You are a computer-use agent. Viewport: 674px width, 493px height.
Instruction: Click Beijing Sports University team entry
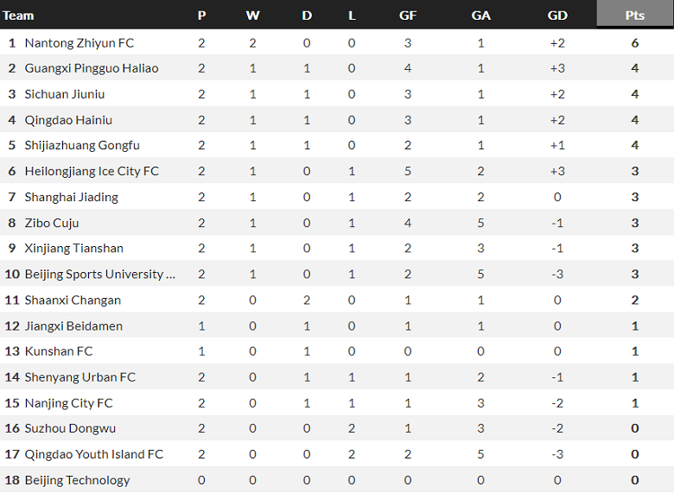pyautogui.click(x=99, y=274)
